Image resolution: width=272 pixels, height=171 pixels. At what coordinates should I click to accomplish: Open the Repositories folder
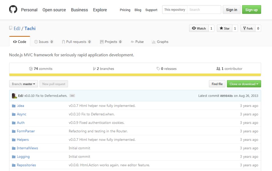coord(26,165)
